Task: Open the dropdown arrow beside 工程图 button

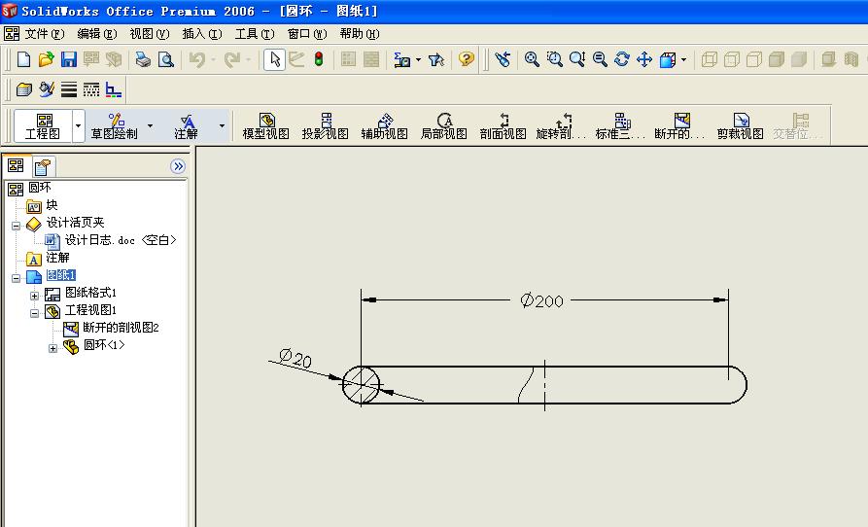Action: point(78,125)
